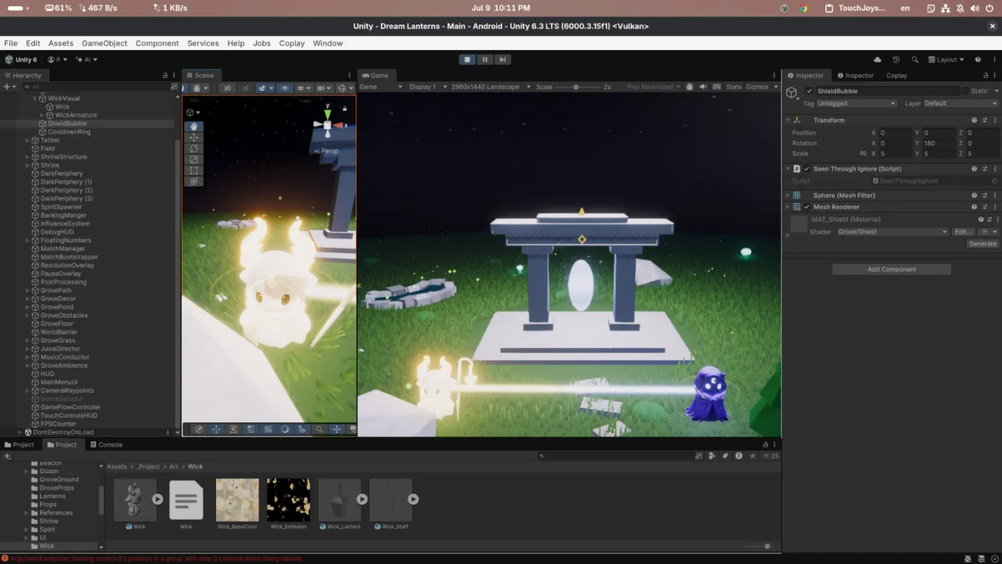Click the Scene view gizmo Y axis

coord(328,113)
